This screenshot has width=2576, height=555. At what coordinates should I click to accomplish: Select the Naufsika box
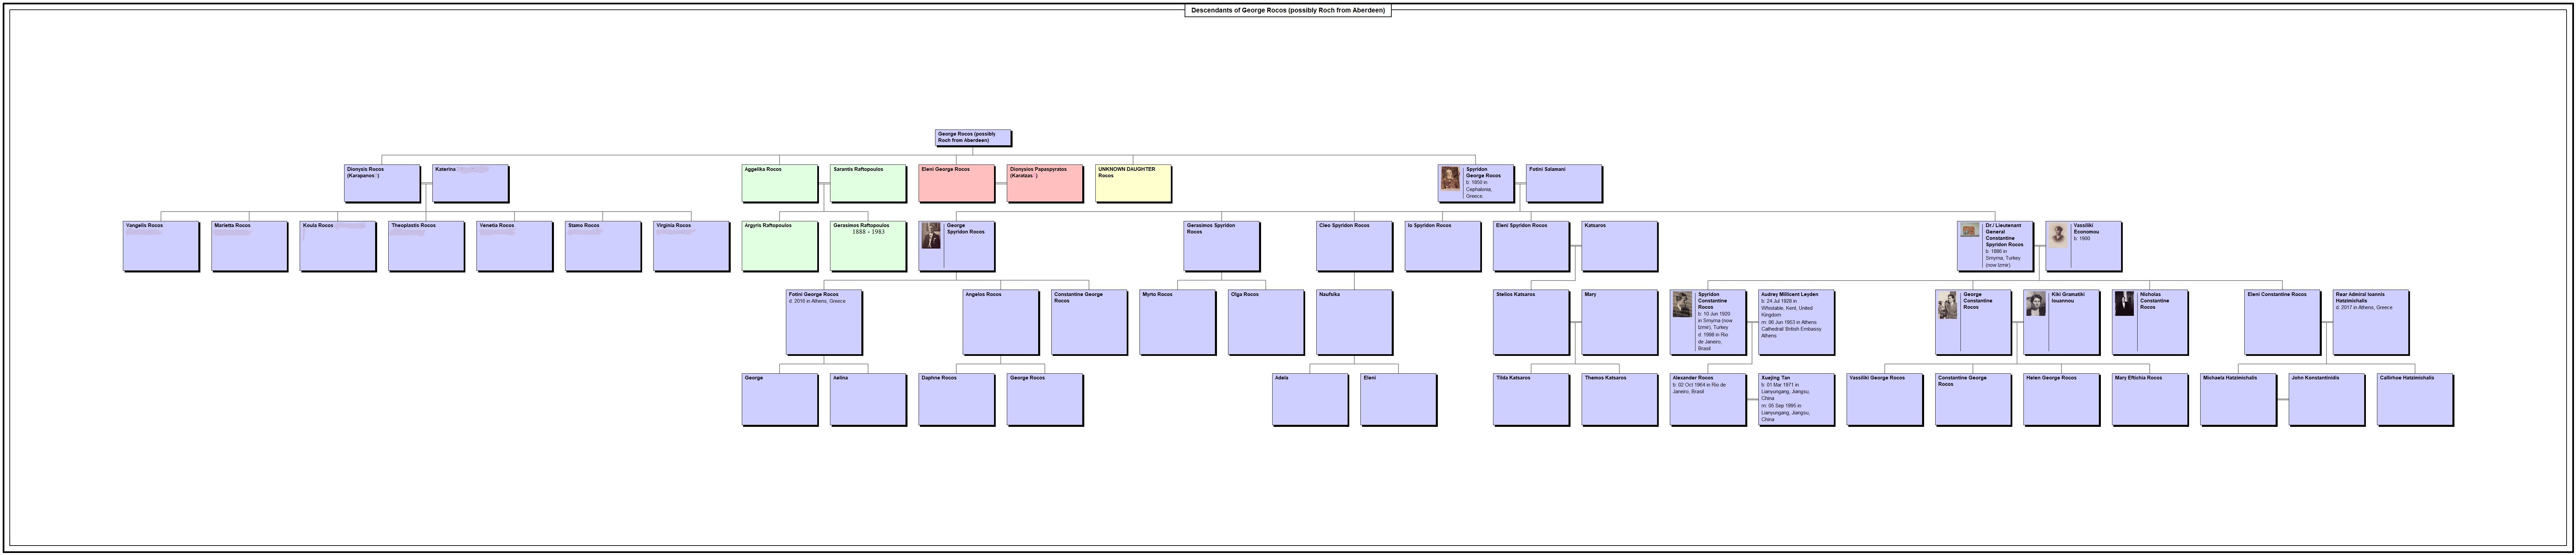coord(1354,323)
